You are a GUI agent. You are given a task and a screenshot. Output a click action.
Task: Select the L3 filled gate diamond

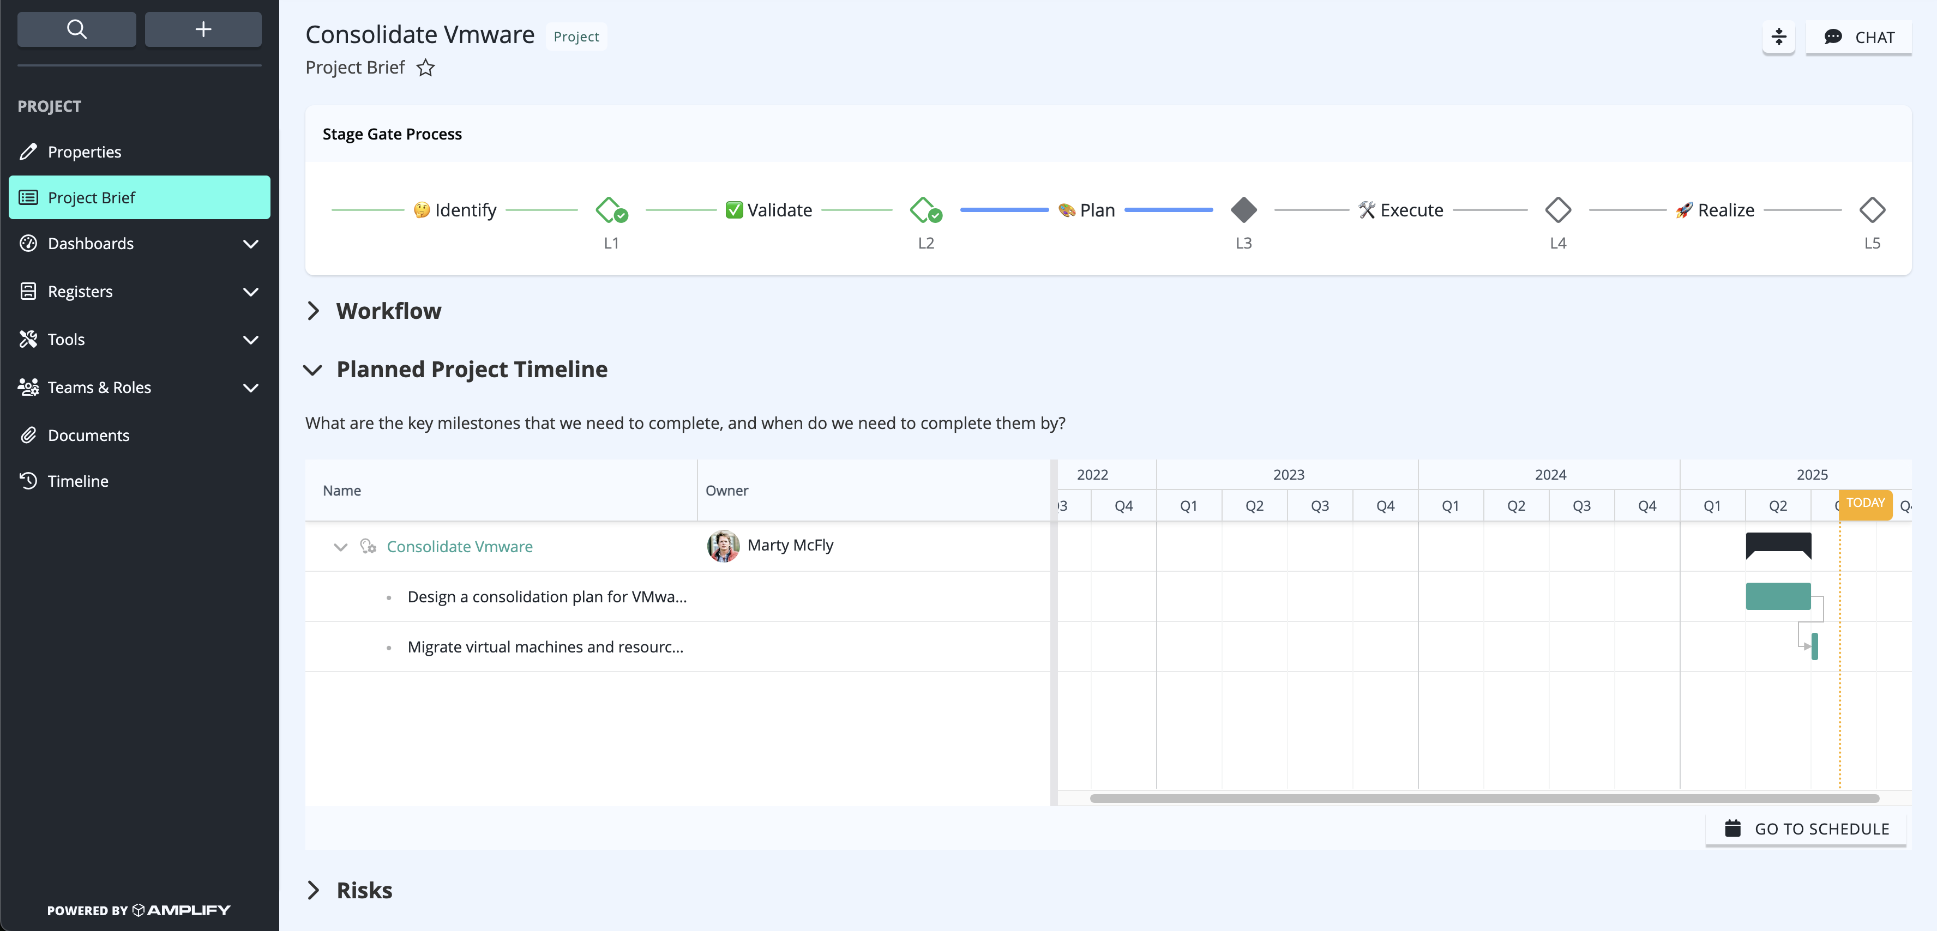tap(1244, 210)
